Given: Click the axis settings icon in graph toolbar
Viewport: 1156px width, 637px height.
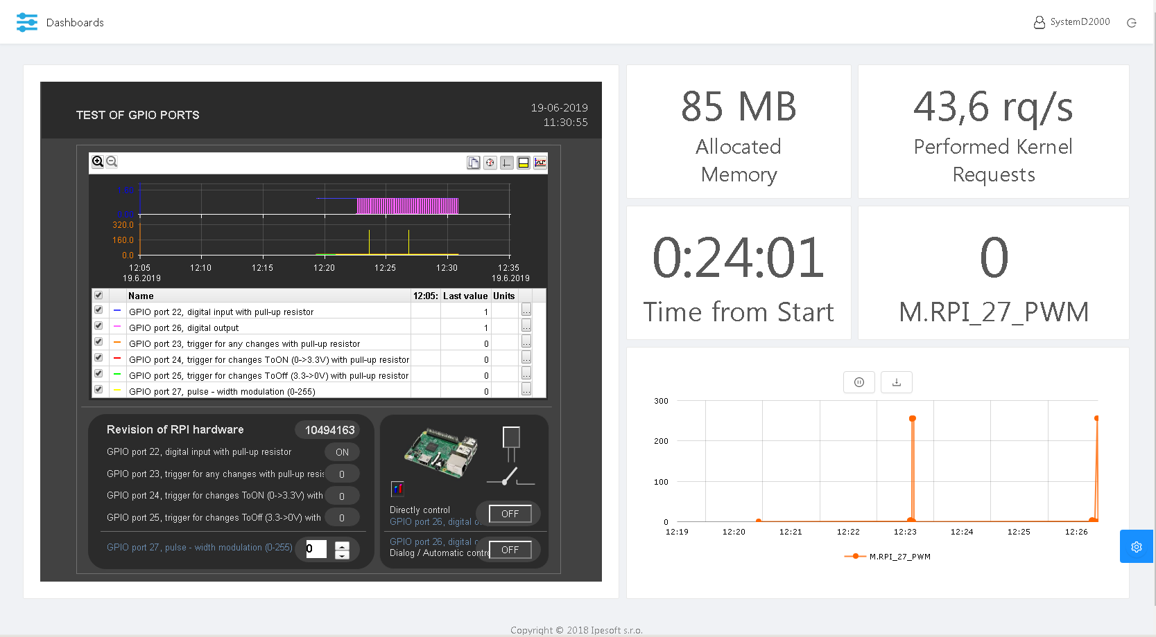Looking at the screenshot, I should coord(507,163).
